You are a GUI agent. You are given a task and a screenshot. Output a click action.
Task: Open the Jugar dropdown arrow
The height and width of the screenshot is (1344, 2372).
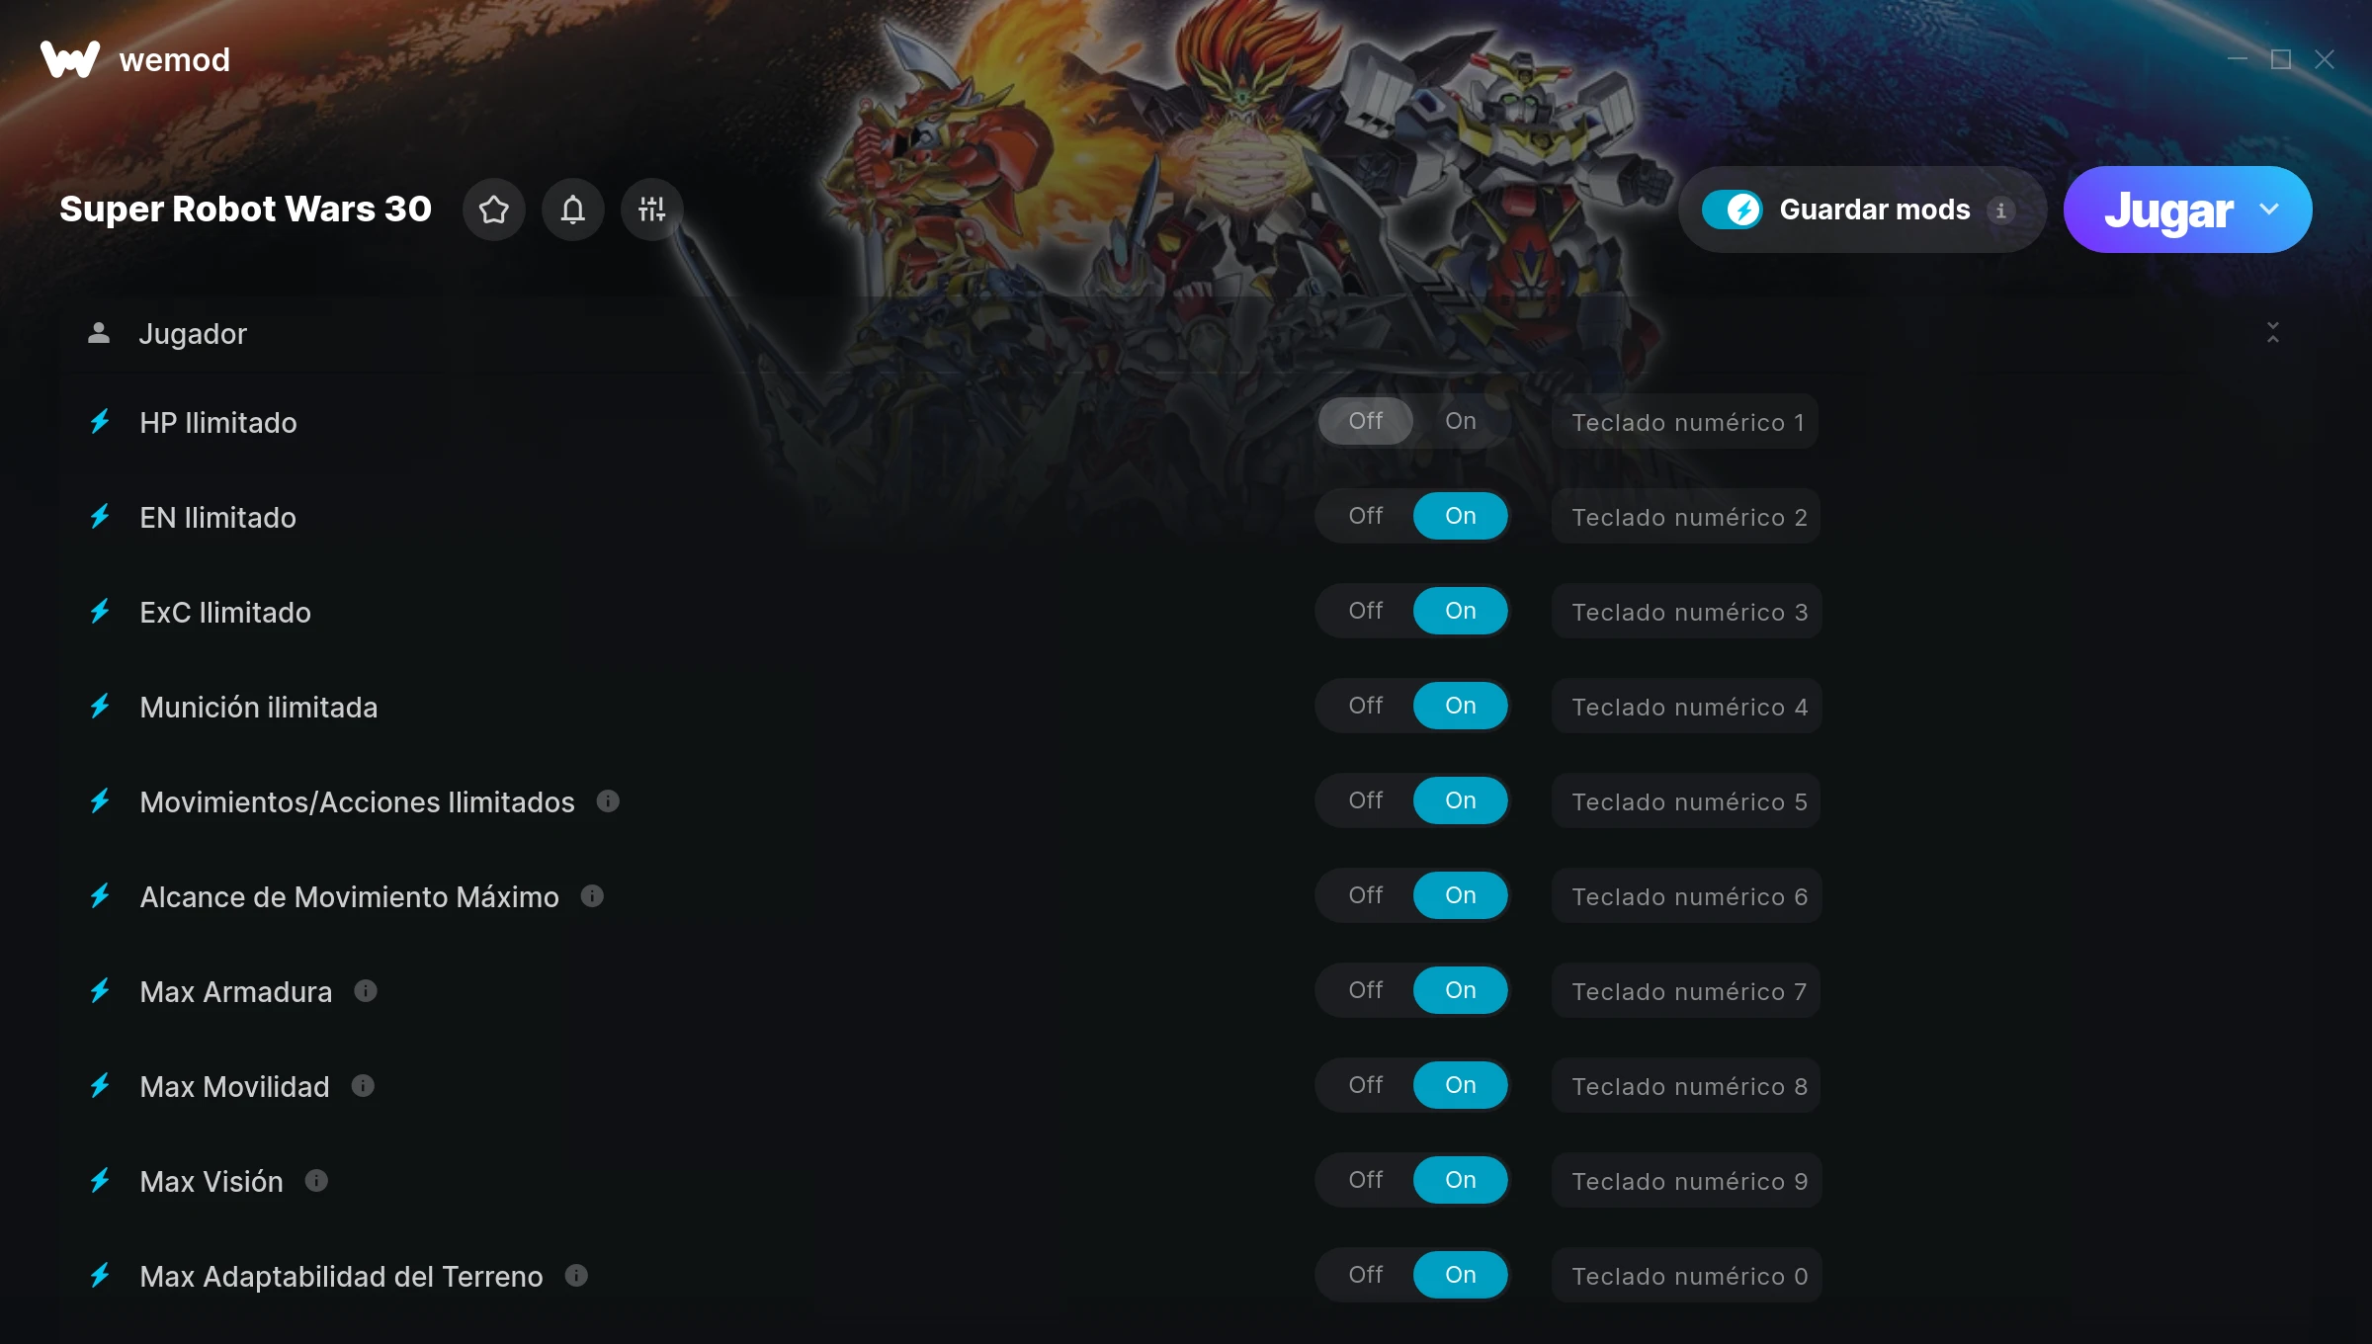tap(2269, 210)
